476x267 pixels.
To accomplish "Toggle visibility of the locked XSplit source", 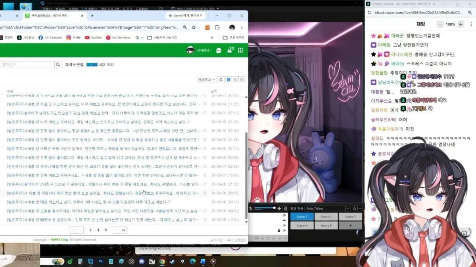I will [x=284, y=230].
